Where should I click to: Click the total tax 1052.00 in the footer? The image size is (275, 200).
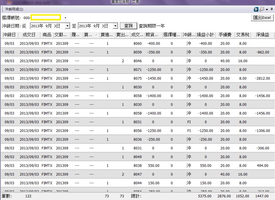click(242, 196)
